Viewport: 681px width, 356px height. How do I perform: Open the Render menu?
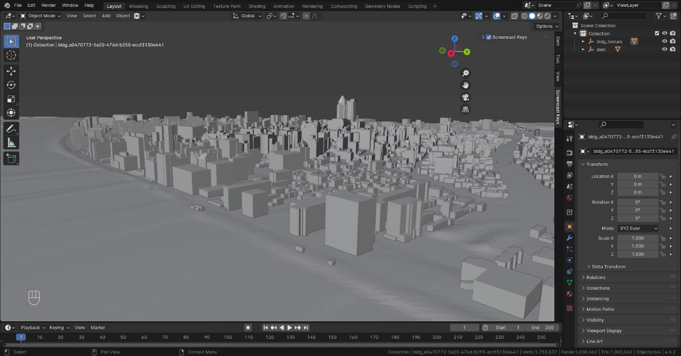click(49, 5)
